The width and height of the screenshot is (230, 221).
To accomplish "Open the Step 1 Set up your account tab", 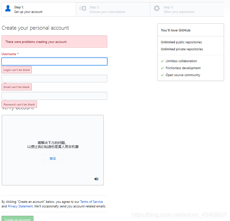I will click(x=39, y=9).
